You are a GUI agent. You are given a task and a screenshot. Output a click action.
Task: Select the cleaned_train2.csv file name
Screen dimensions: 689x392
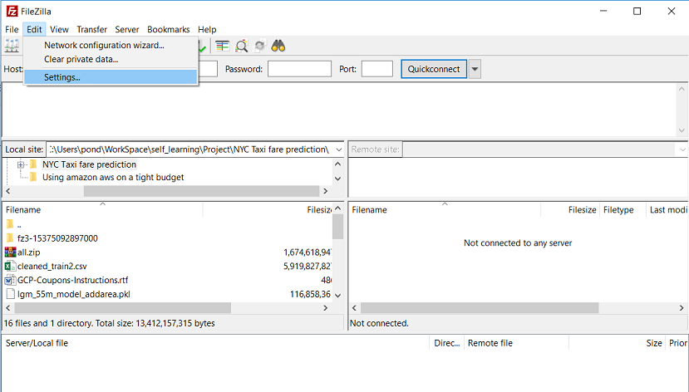coord(52,267)
